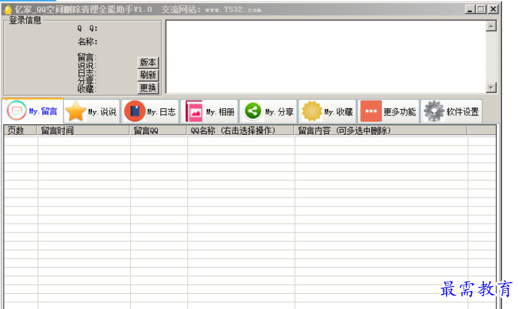Click scroll down arrow of log box
The image size is (518, 309).
click(491, 87)
